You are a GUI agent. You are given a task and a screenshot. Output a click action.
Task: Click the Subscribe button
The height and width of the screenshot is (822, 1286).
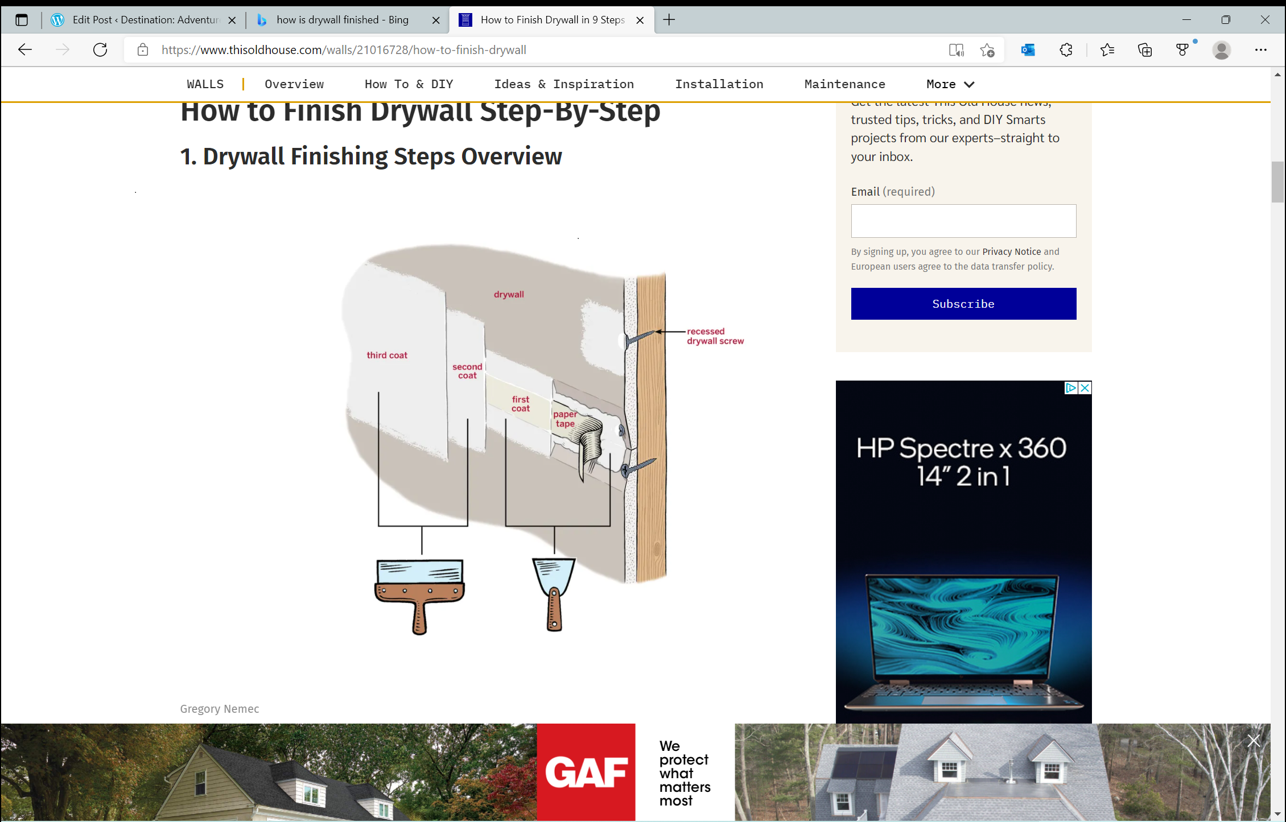[x=963, y=304]
